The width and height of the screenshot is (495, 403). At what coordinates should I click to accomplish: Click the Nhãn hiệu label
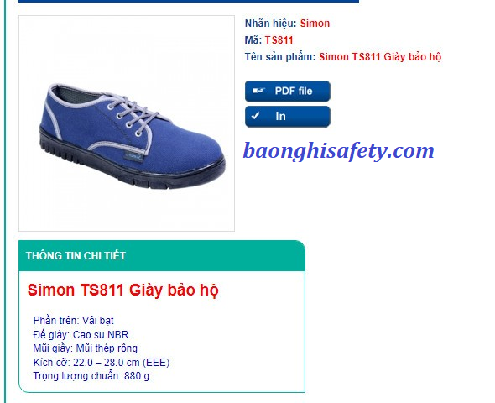pyautogui.click(x=270, y=24)
